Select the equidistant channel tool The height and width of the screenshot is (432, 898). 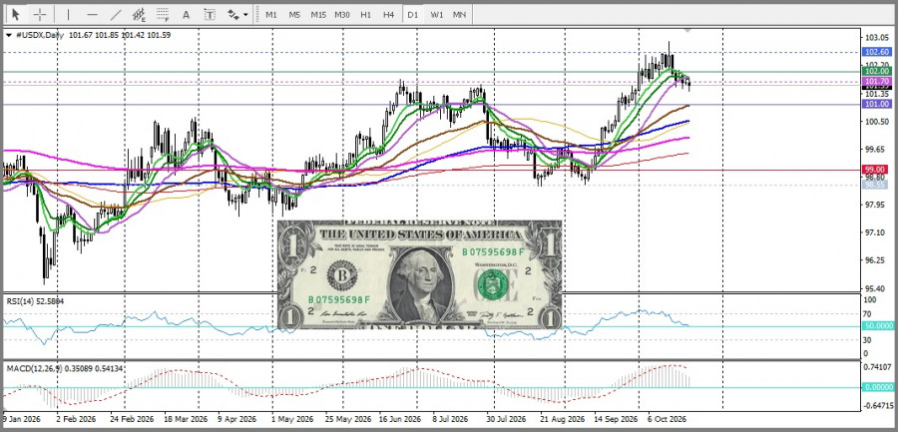pos(139,14)
